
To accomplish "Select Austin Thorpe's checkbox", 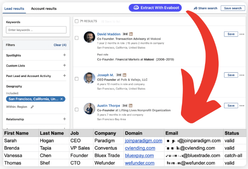I will [76, 109].
